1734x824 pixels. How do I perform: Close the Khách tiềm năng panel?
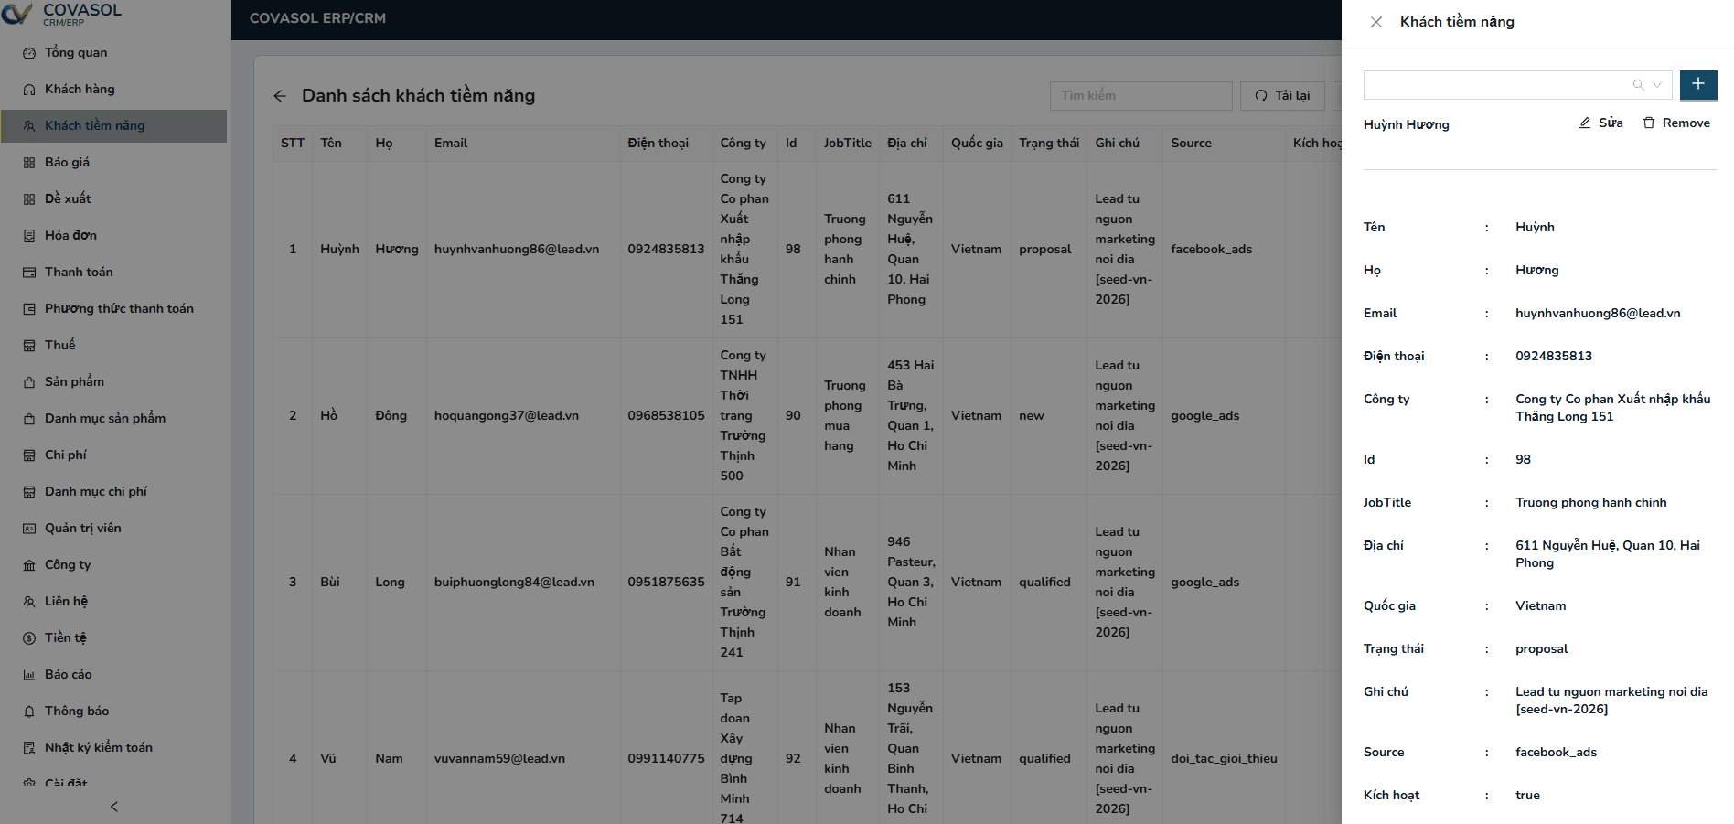(1376, 21)
